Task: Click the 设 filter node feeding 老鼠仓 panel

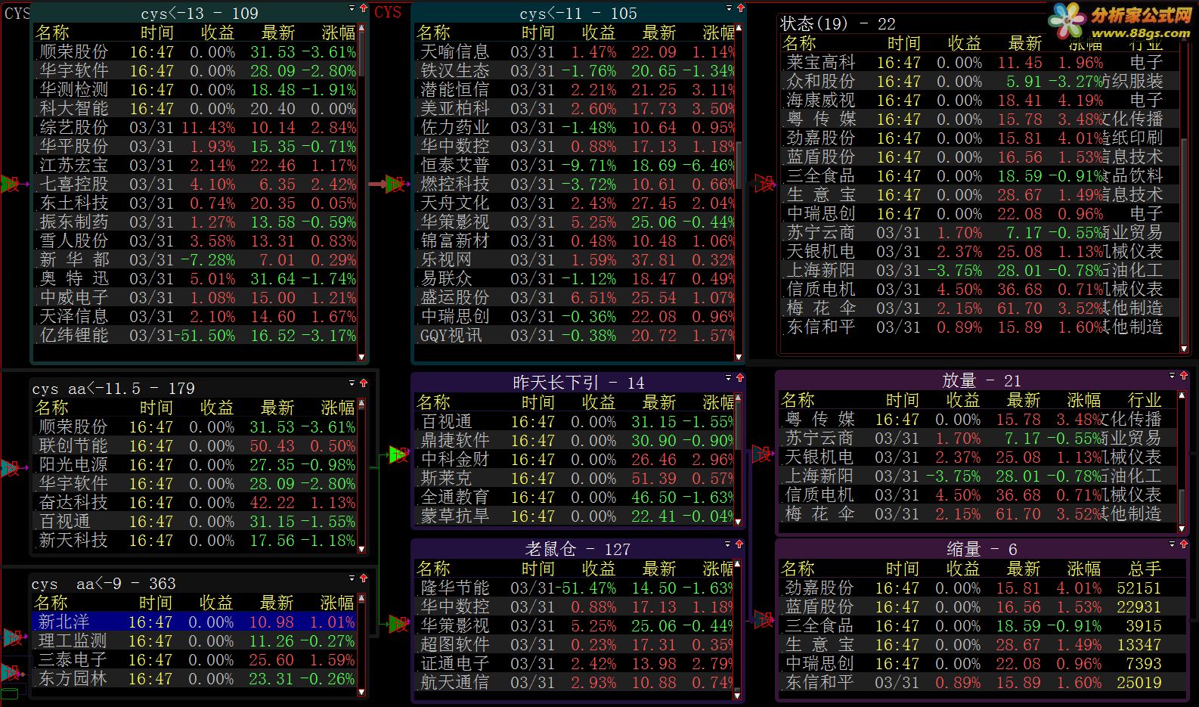Action: click(x=398, y=625)
